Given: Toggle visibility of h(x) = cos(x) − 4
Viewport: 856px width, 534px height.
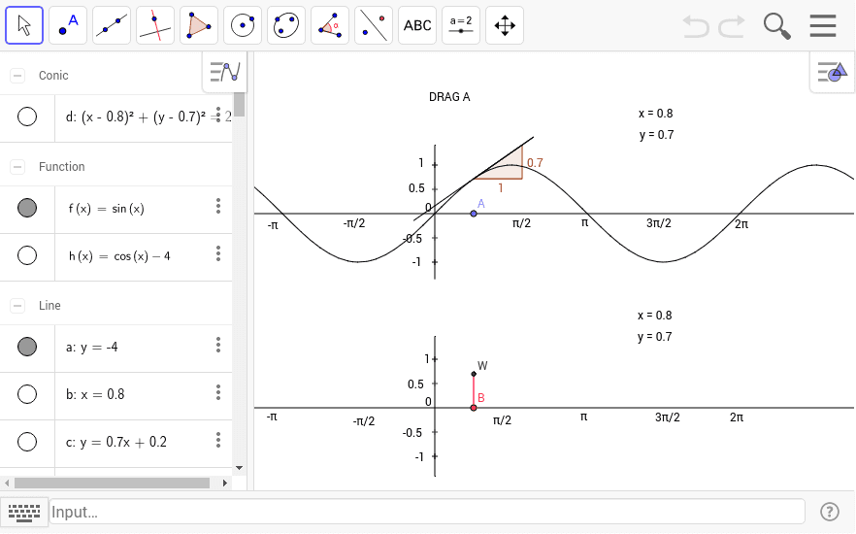Looking at the screenshot, I should click(x=27, y=255).
